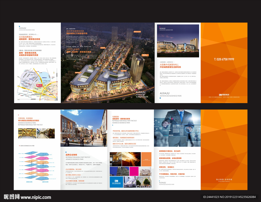This screenshot has height=202, width=261.
Task: Click the blue DM logo tile in the collage
Action: point(116,182)
